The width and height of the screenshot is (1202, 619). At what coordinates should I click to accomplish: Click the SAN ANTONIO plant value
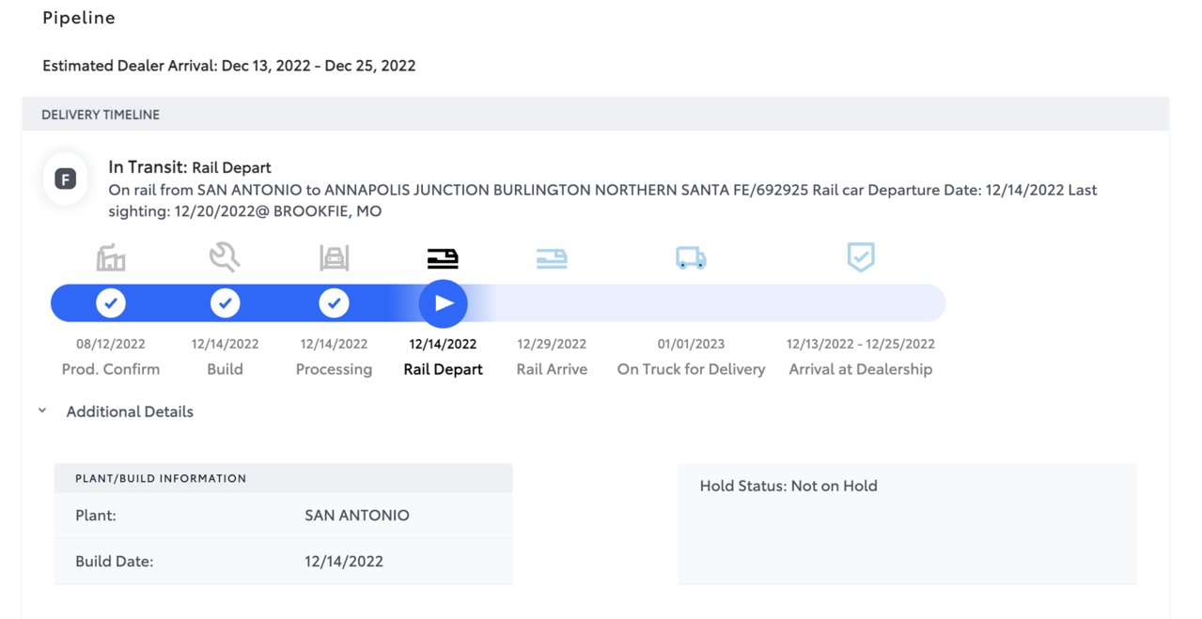pos(357,515)
